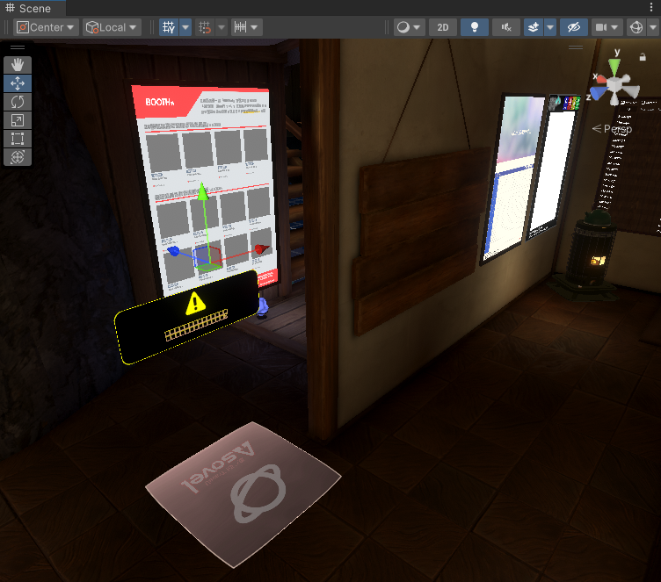Image resolution: width=661 pixels, height=582 pixels.
Task: Select the combined Transform tool
Action: point(18,157)
